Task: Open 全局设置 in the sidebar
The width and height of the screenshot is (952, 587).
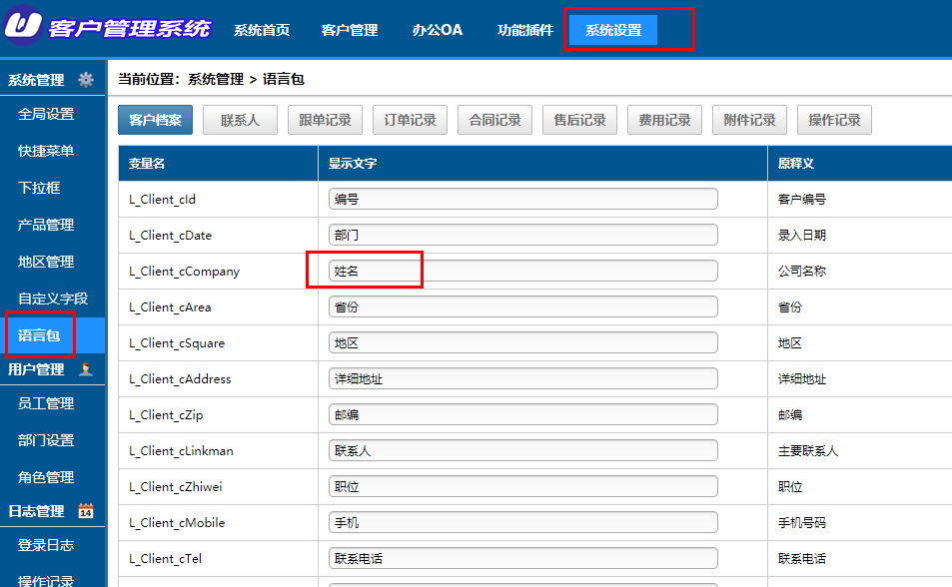Action: 46,114
